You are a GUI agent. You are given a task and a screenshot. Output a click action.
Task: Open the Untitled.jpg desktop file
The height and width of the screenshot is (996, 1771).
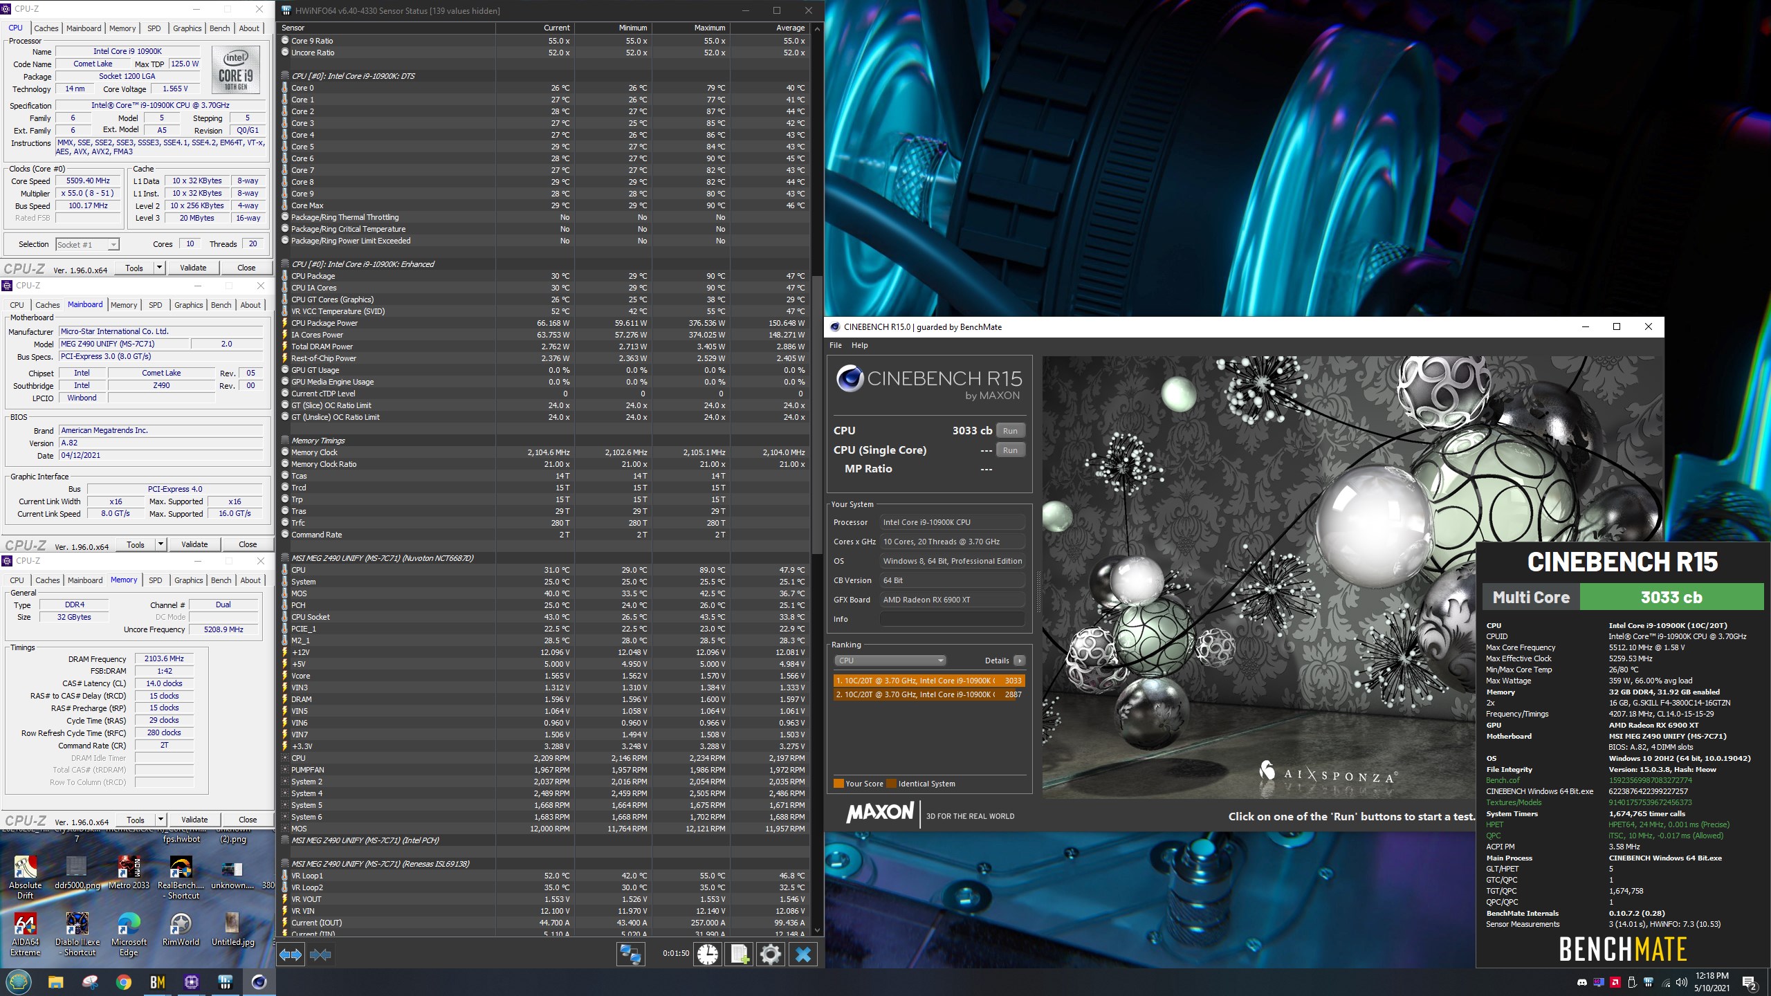point(232,929)
